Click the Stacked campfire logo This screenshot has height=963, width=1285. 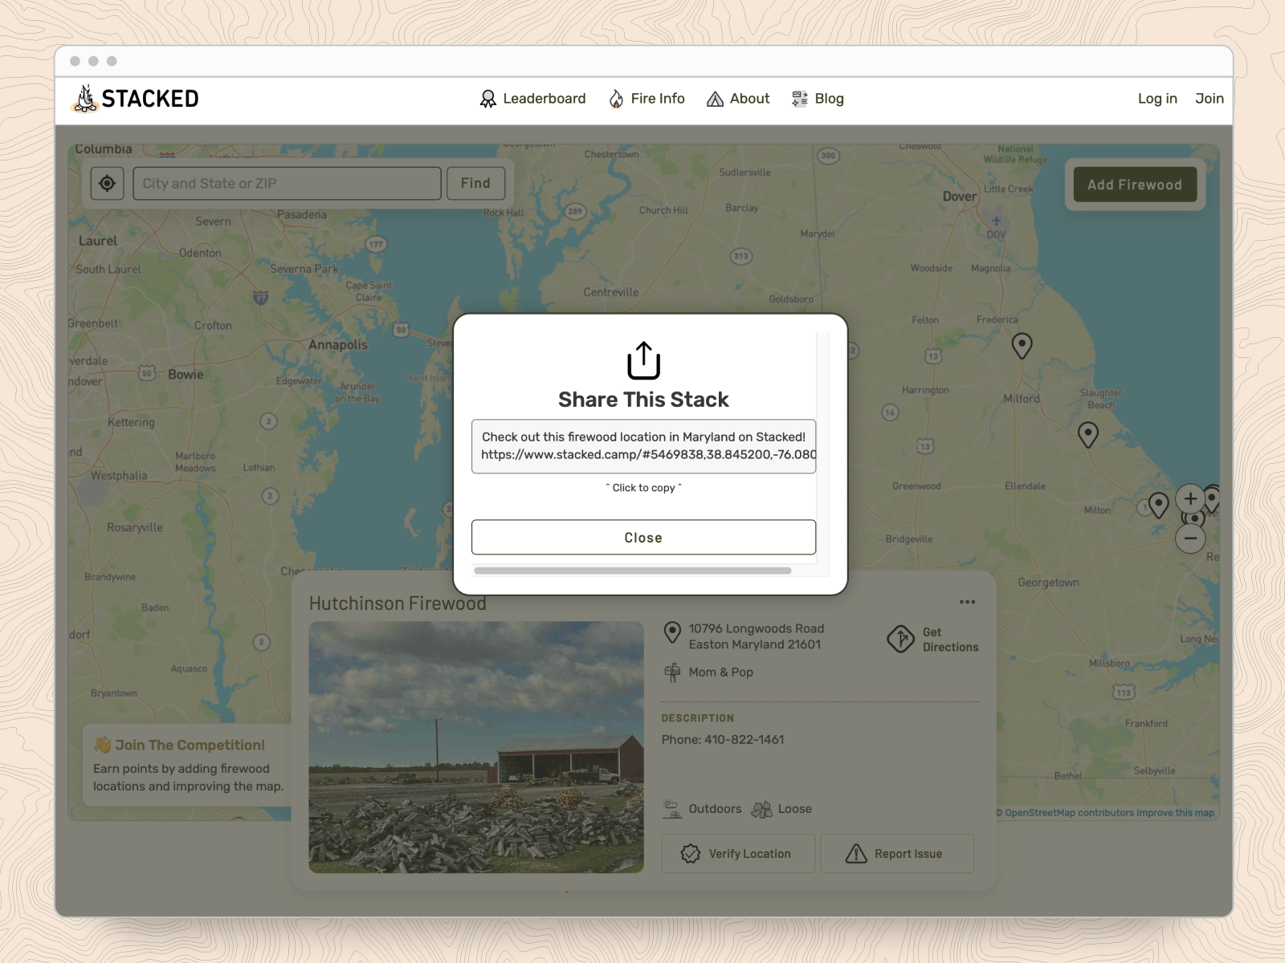tap(135, 99)
